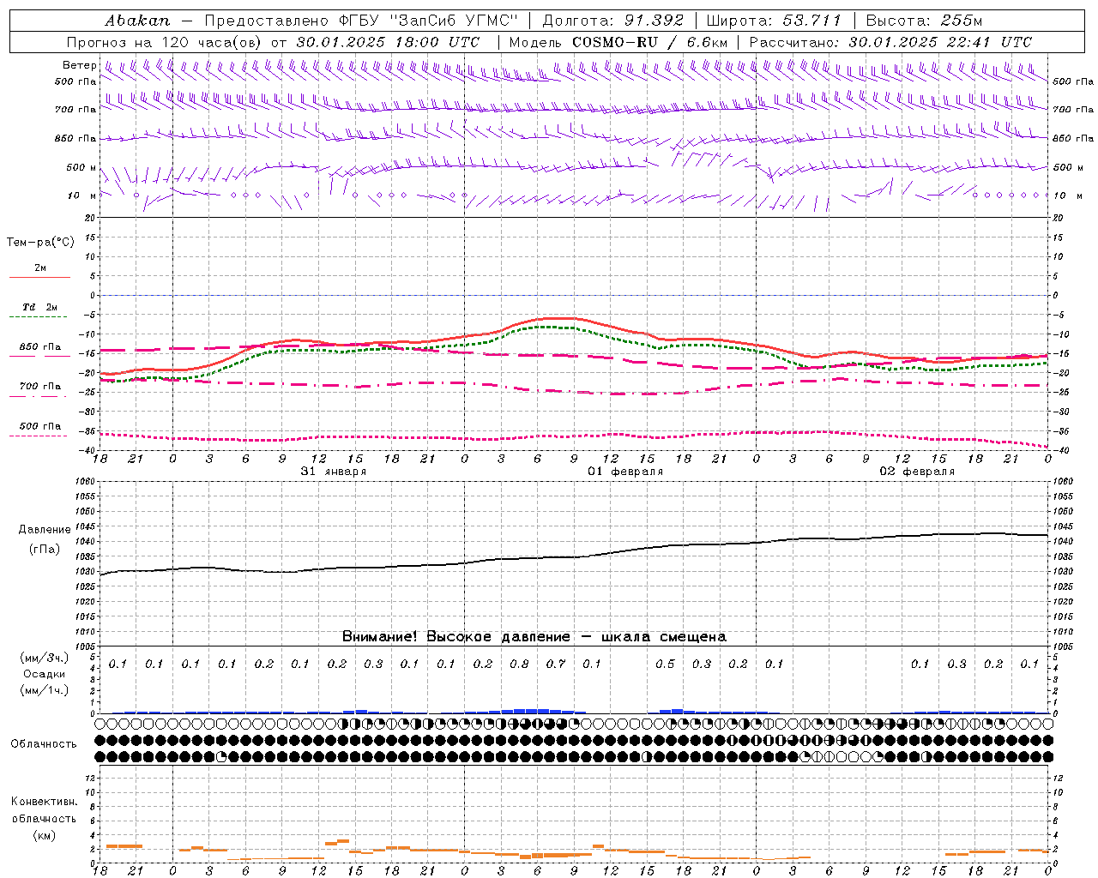Click the "(гПа)" unit label under Давление
This screenshot has height=878, width=1098.
(x=45, y=549)
